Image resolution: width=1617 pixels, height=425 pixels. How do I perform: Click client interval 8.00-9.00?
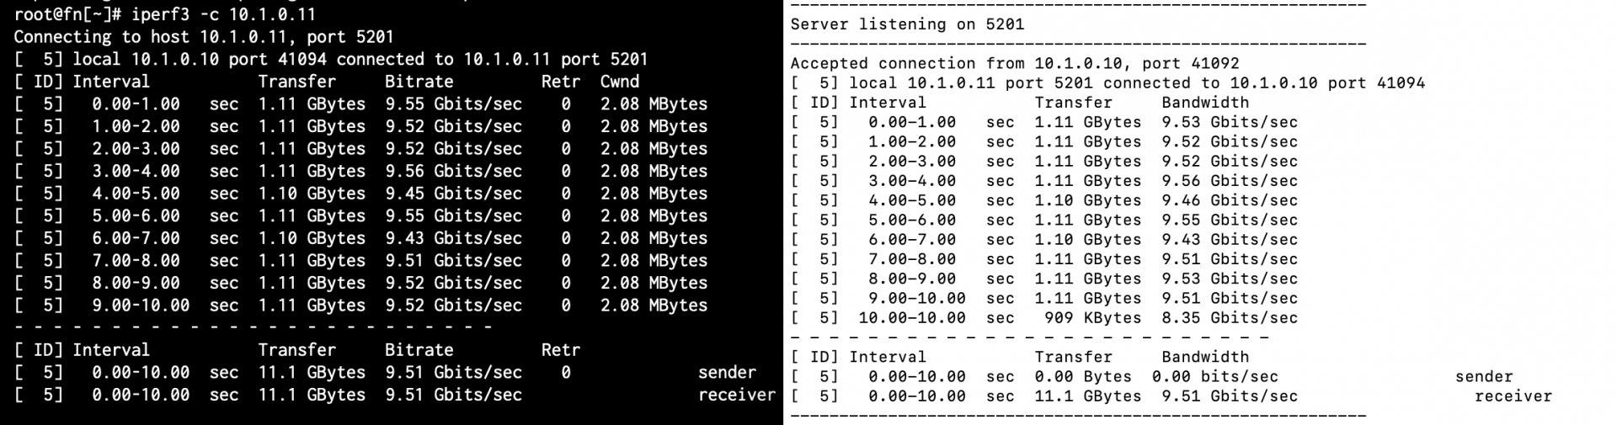tap(136, 283)
